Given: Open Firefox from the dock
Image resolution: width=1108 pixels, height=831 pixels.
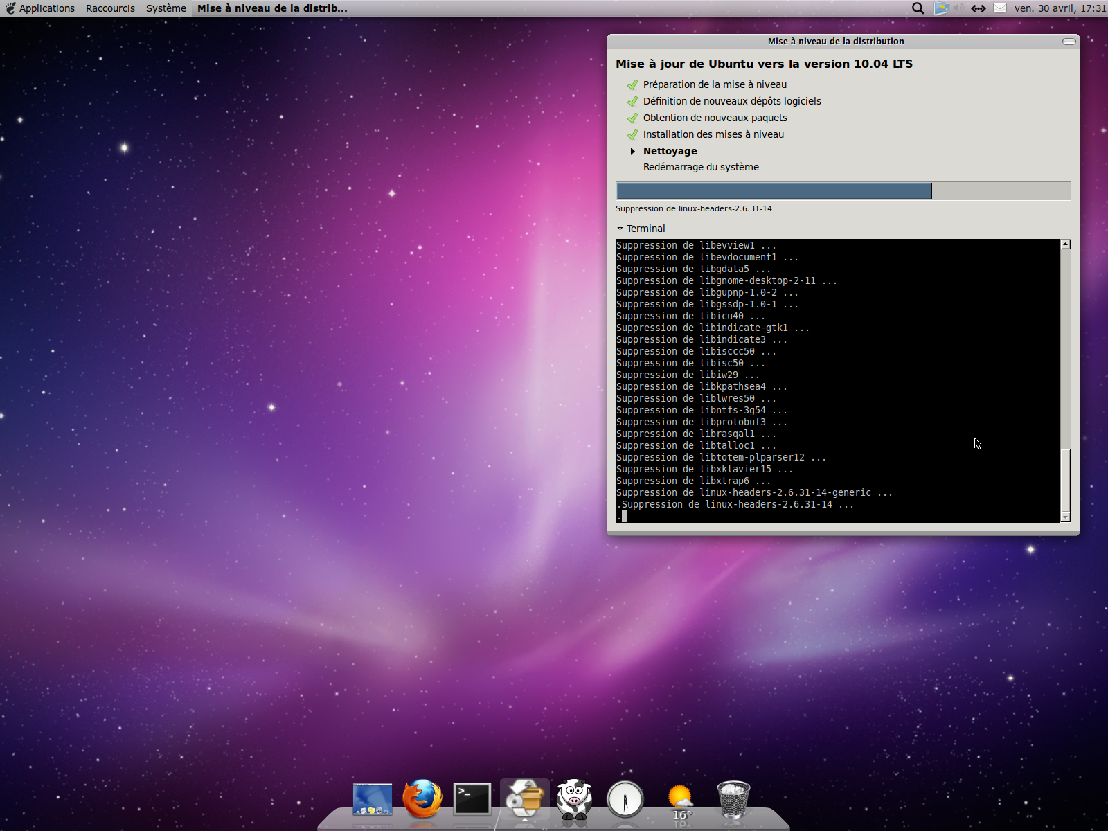Looking at the screenshot, I should click(422, 799).
